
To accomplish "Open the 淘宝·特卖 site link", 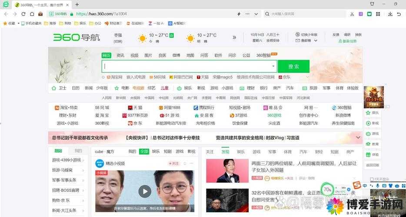I will (x=66, y=108).
